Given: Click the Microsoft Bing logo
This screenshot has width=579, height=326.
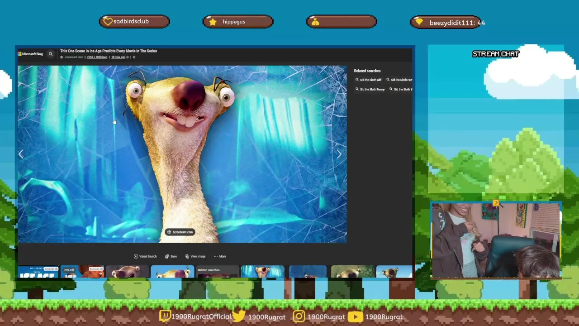Looking at the screenshot, I should click(30, 54).
